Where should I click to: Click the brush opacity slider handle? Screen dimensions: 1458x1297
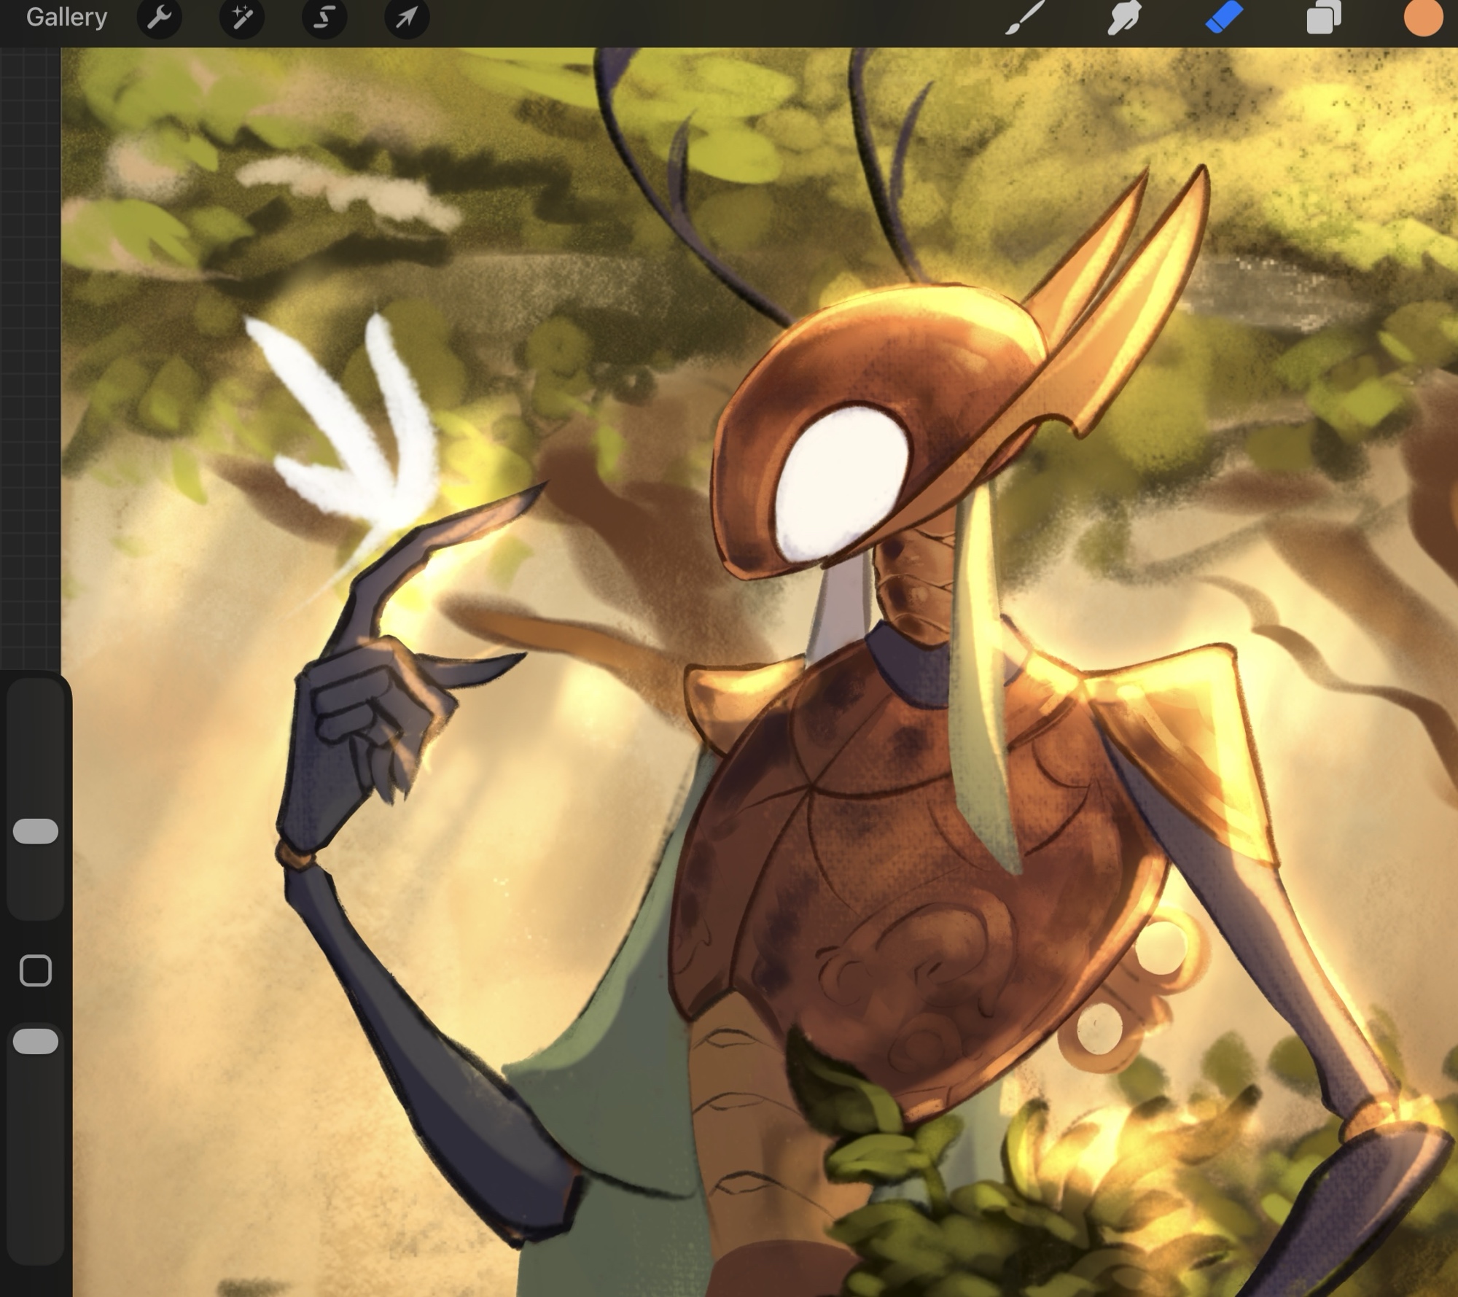pos(36,1041)
